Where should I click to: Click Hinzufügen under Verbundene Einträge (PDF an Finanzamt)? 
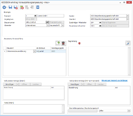(x=75, y=84)
